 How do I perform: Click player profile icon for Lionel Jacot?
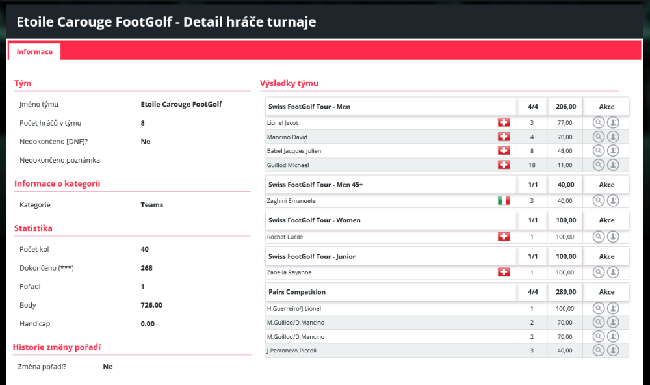pos(613,122)
